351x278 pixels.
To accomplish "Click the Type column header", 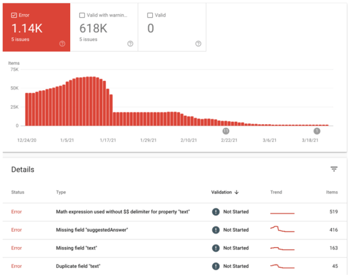I will pyautogui.click(x=61, y=192).
